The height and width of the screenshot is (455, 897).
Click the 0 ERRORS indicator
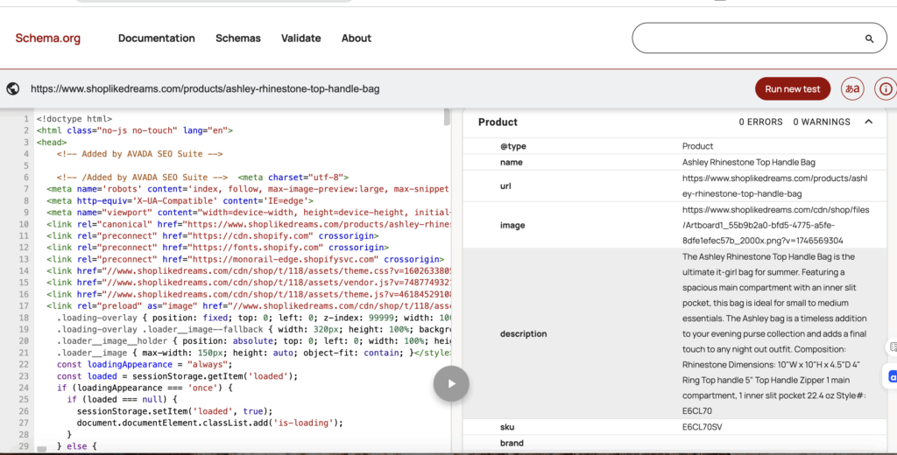[760, 122]
